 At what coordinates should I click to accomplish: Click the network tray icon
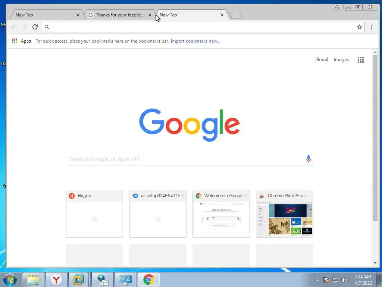click(x=335, y=280)
